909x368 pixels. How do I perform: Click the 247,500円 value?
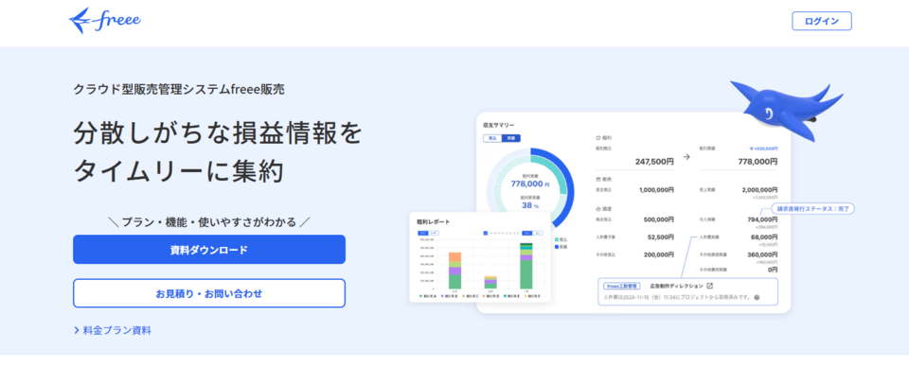(654, 162)
